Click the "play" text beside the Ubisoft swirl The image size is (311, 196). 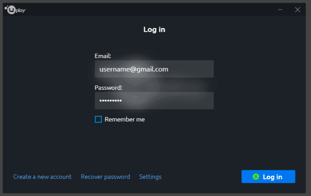coord(21,10)
